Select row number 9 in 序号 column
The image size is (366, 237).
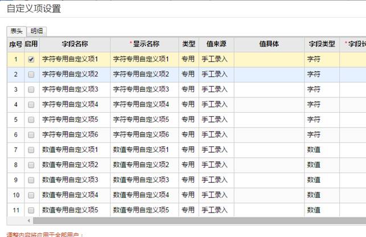click(15, 179)
